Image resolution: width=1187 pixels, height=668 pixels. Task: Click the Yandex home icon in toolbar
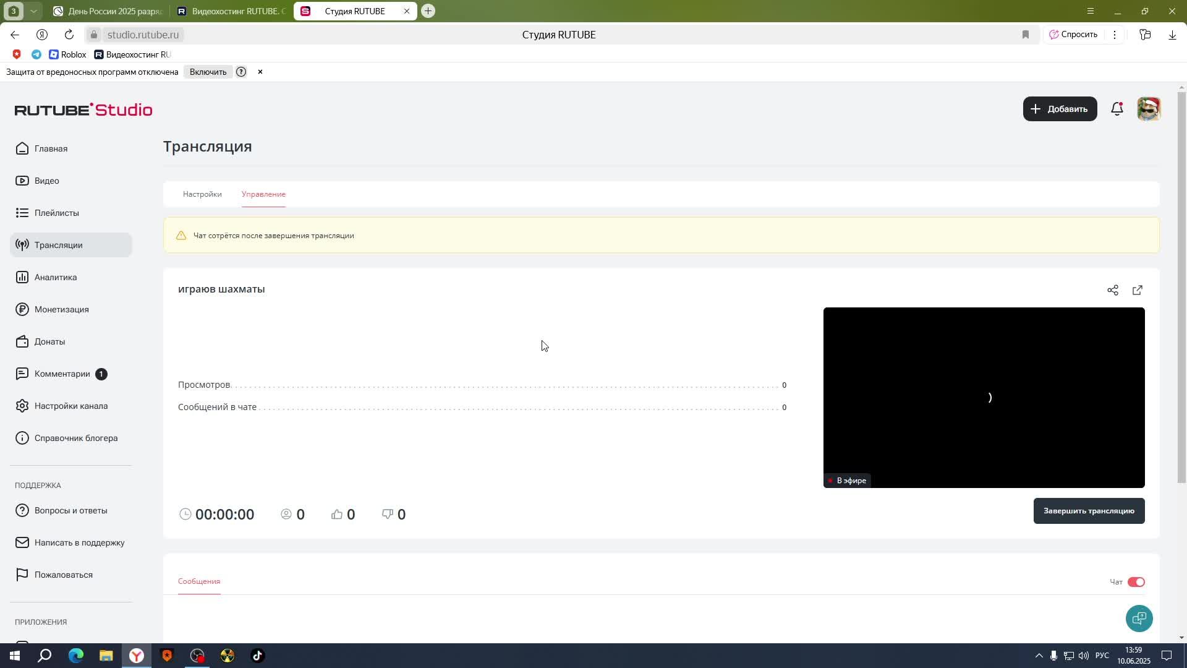pos(42,35)
